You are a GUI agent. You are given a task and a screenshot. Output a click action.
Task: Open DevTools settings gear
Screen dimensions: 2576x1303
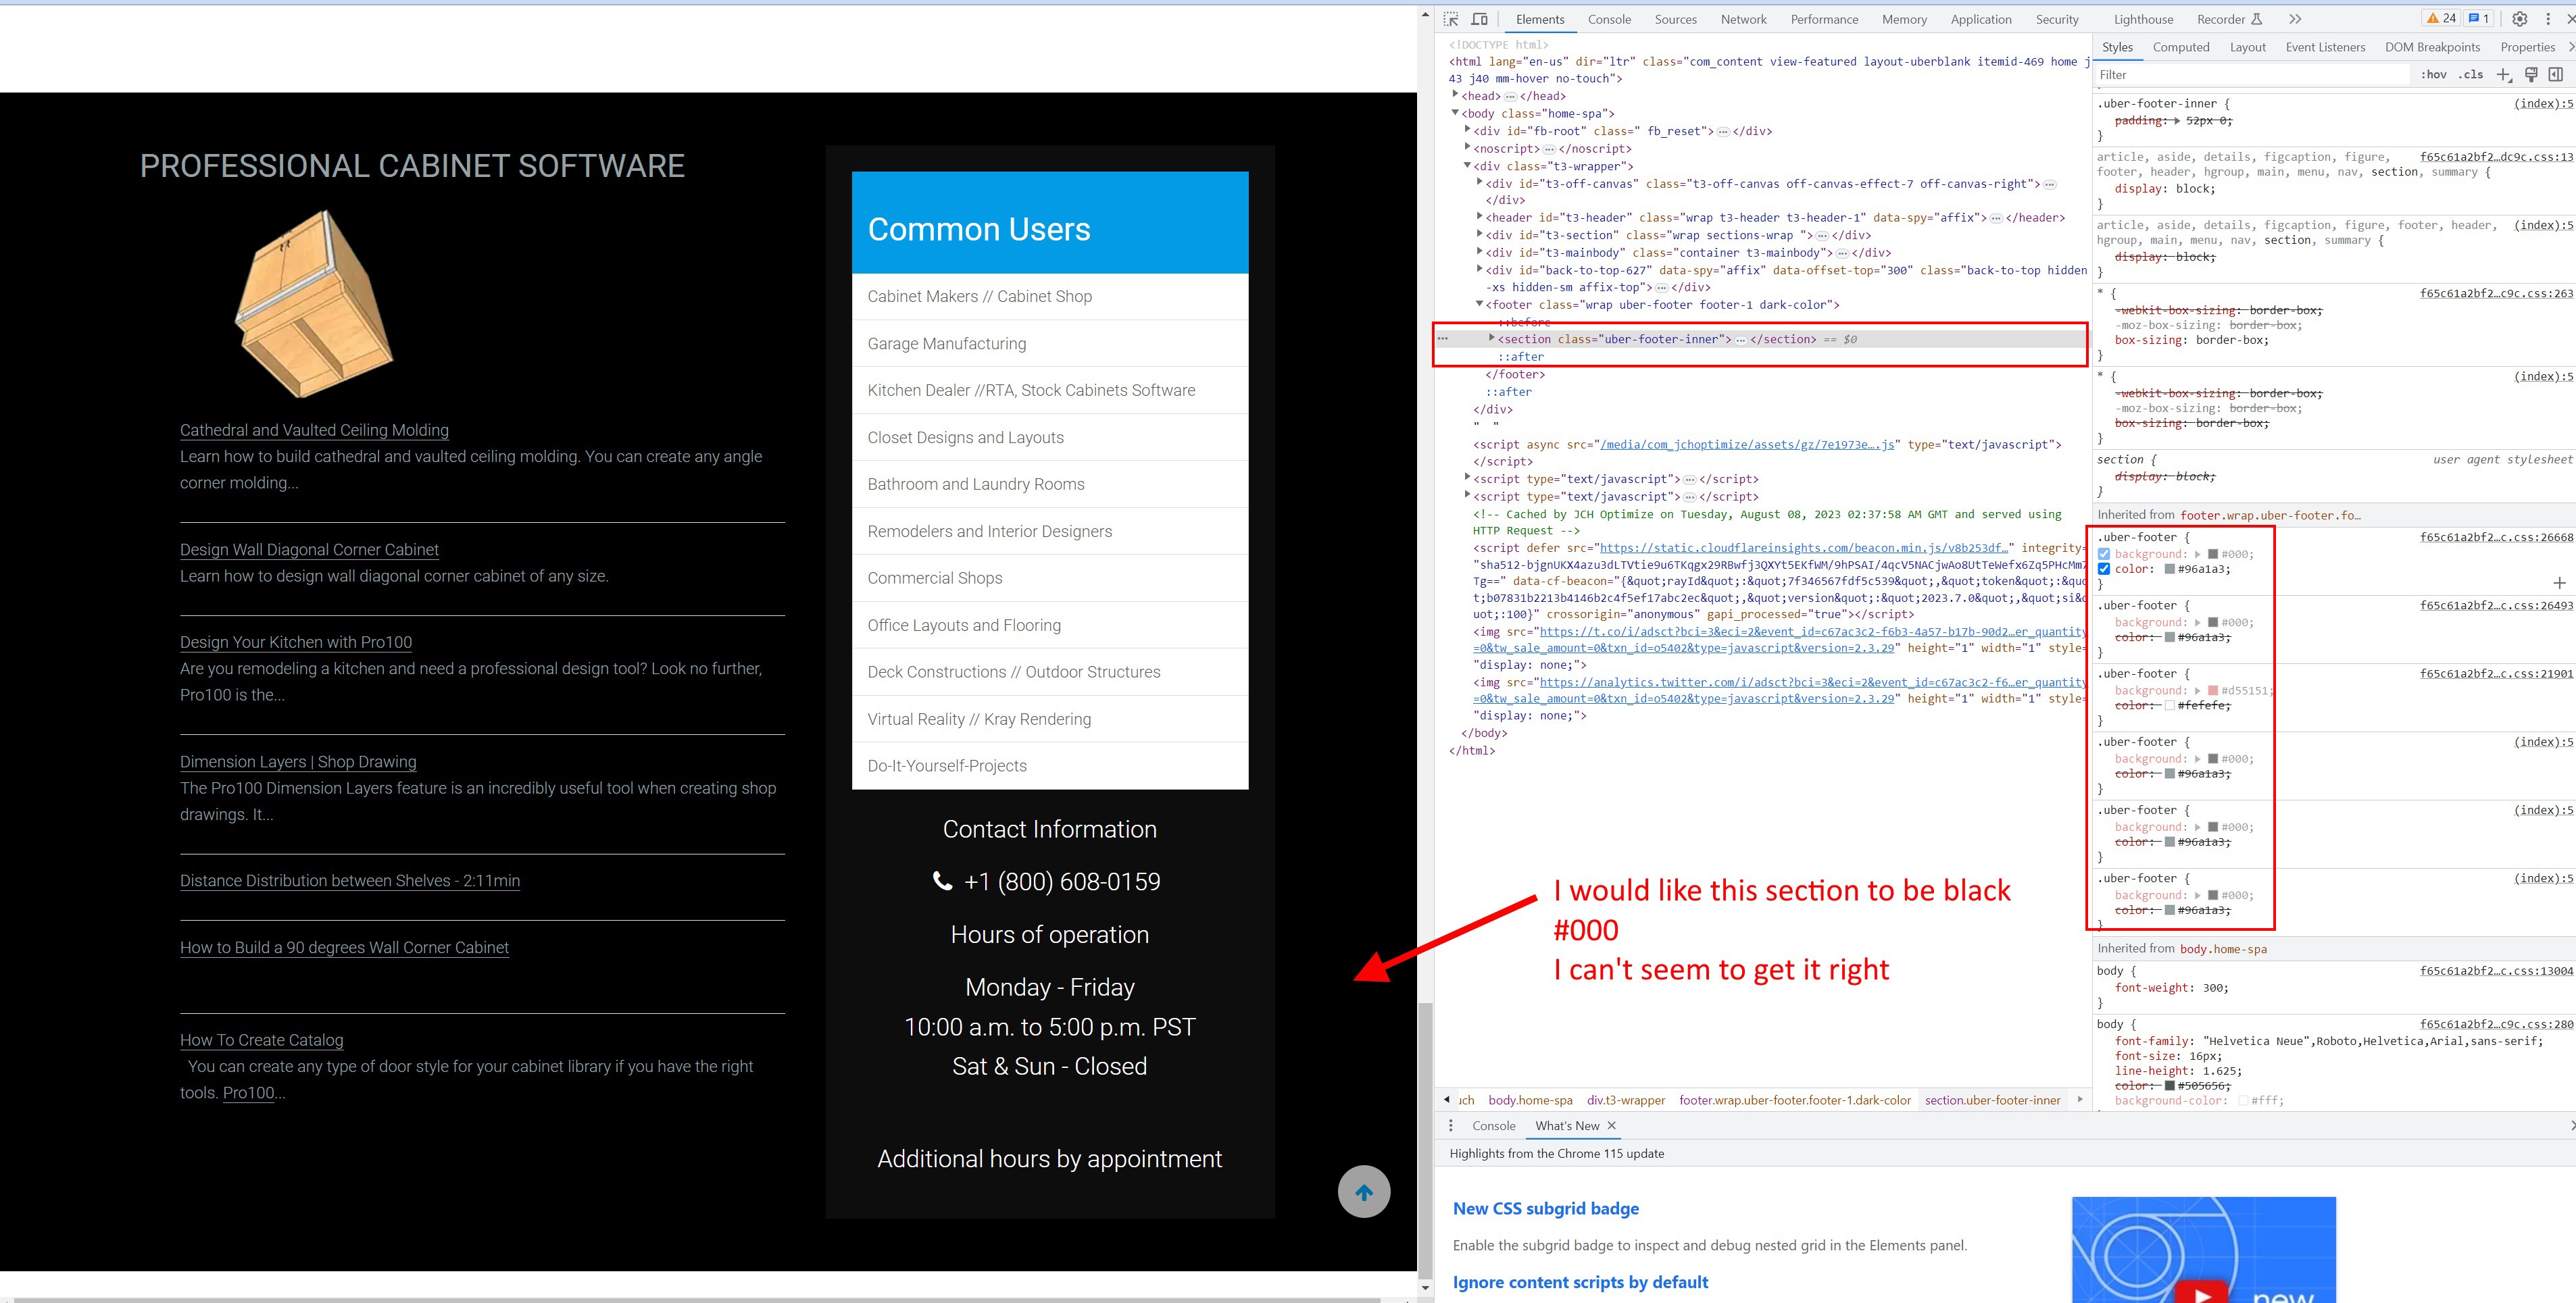[2519, 19]
